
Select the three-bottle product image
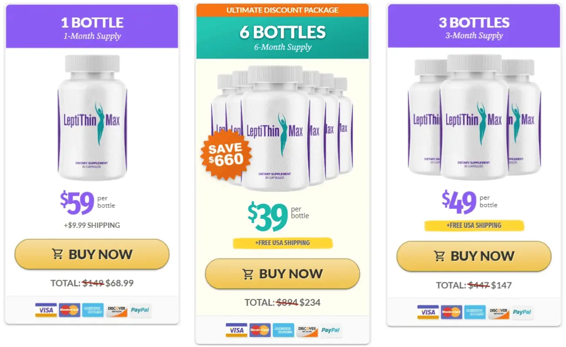click(x=474, y=117)
